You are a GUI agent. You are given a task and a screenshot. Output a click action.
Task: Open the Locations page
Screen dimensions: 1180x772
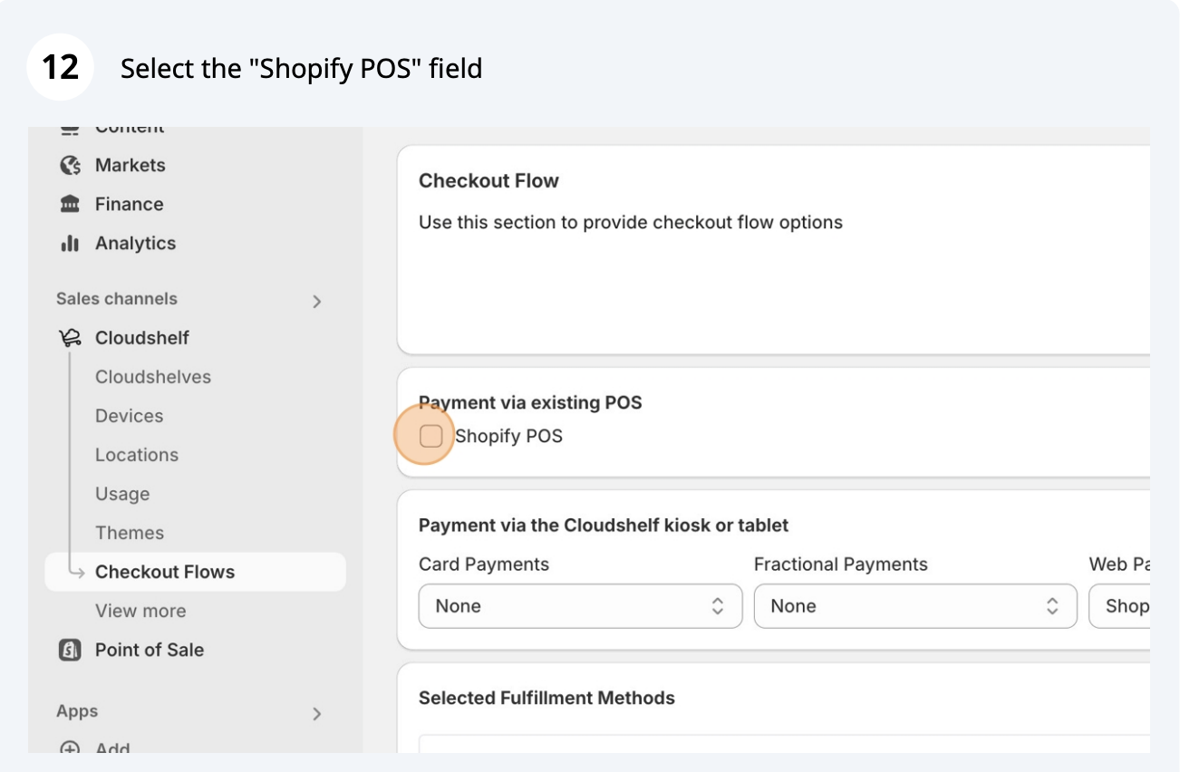point(137,455)
